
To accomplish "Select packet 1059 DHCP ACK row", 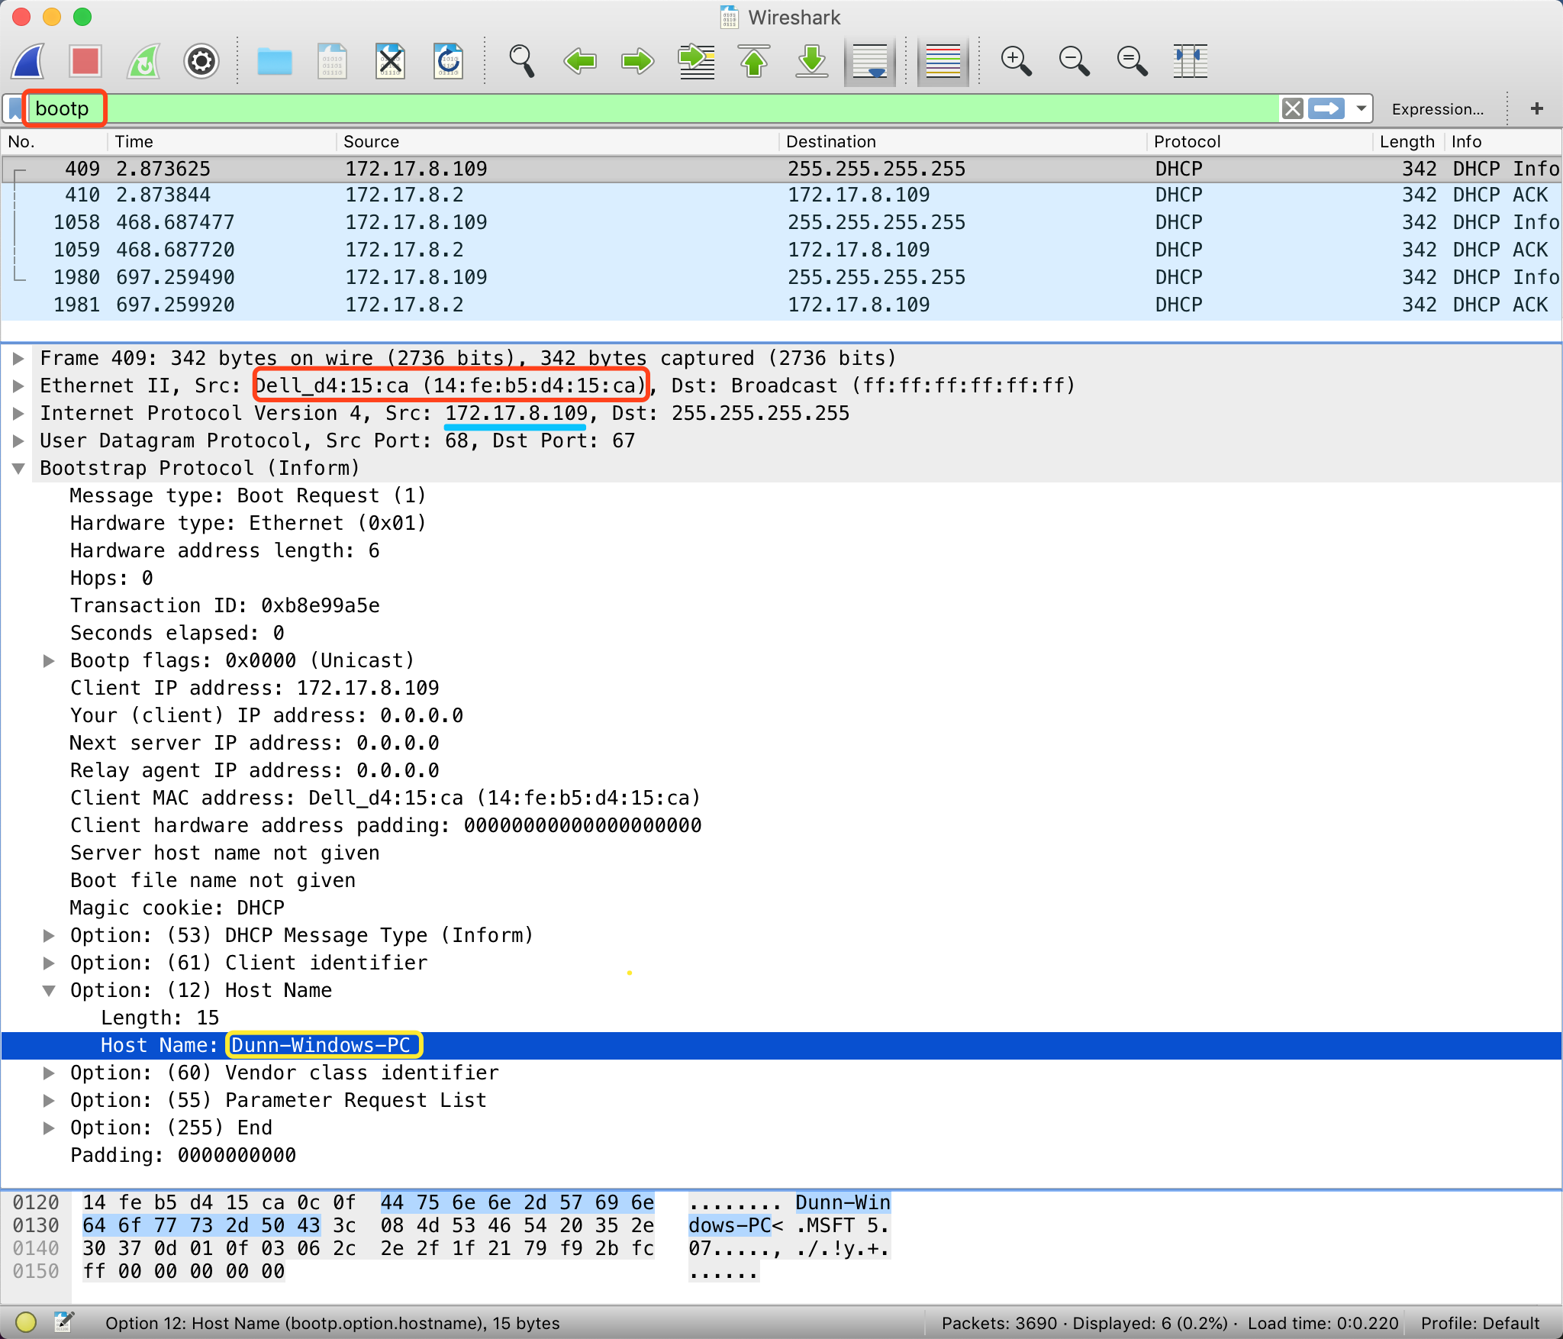I will click(534, 250).
